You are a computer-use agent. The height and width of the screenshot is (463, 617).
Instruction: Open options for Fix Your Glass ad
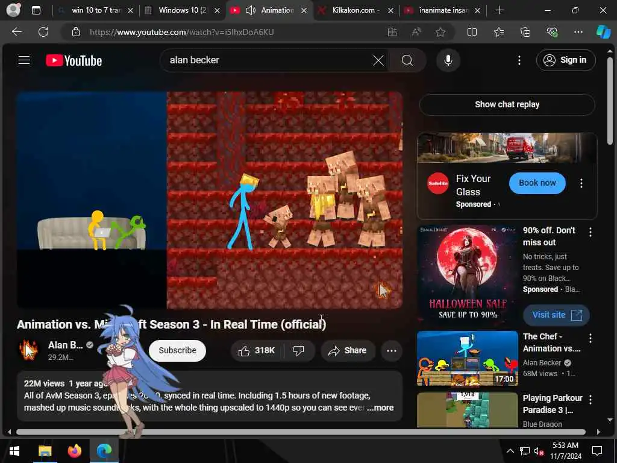point(581,183)
